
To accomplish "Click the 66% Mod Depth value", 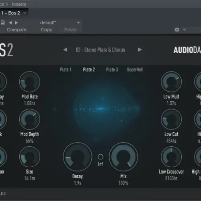I will (x=30, y=141).
